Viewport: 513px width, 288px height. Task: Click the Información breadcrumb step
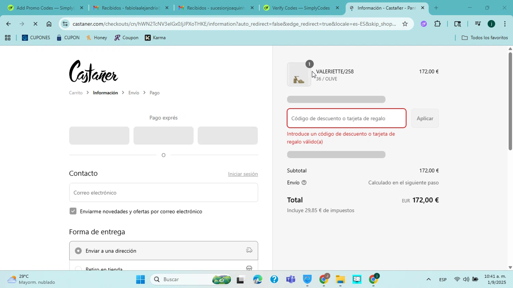tap(105, 93)
